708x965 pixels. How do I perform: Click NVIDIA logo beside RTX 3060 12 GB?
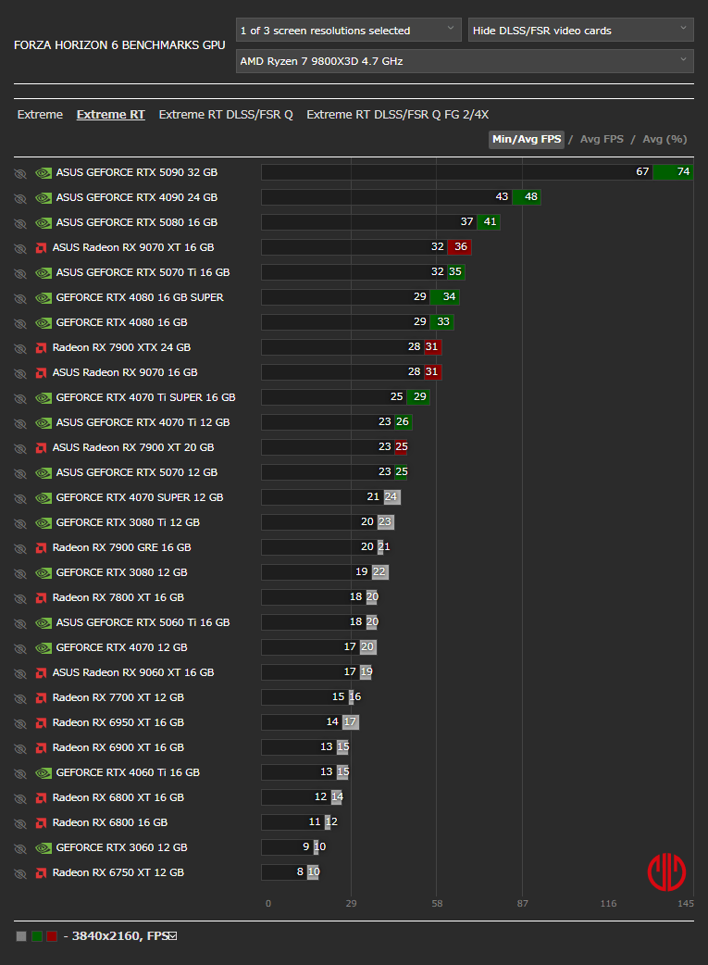[43, 848]
